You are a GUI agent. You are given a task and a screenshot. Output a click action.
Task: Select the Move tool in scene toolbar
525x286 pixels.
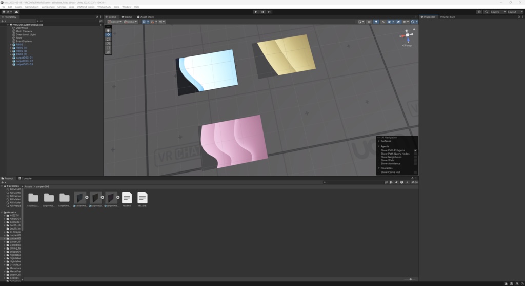point(108,35)
